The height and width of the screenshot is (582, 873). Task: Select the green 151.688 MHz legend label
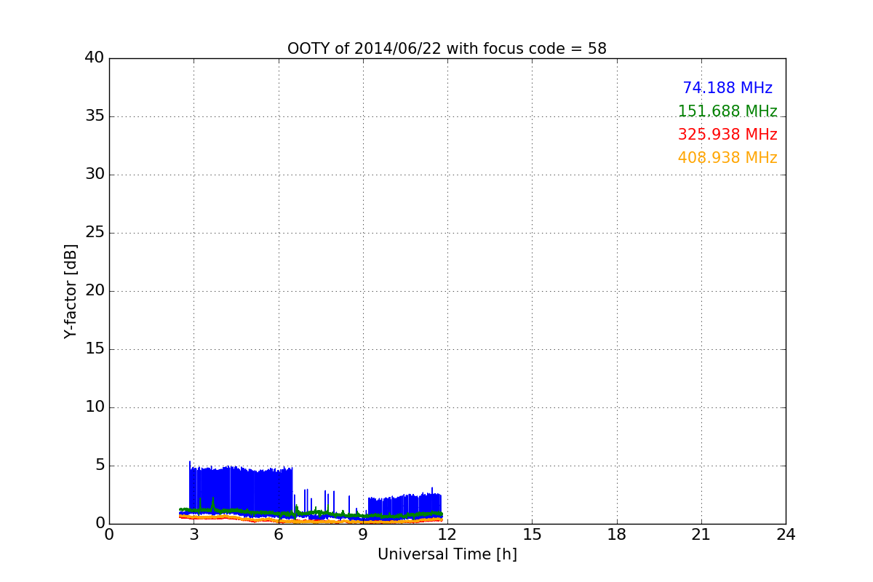pos(727,111)
